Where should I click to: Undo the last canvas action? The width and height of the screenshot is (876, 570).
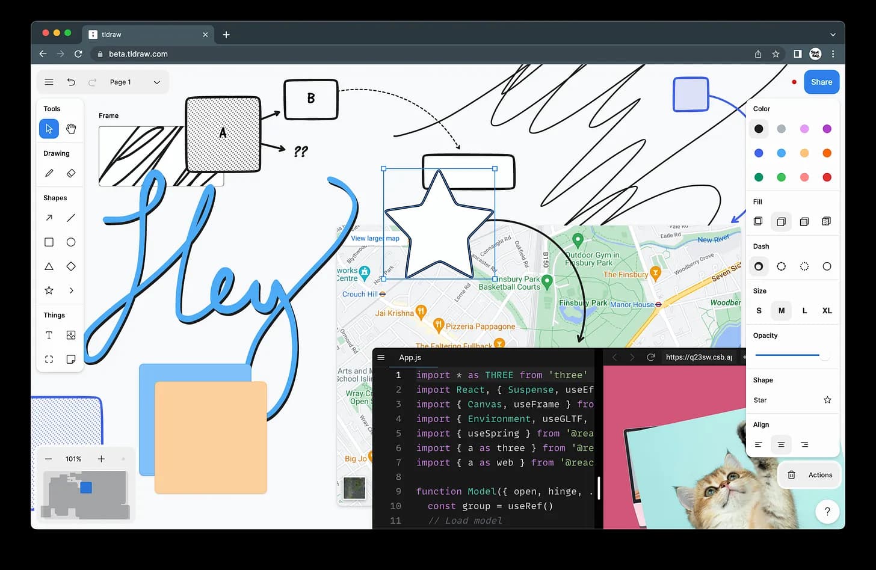[71, 82]
